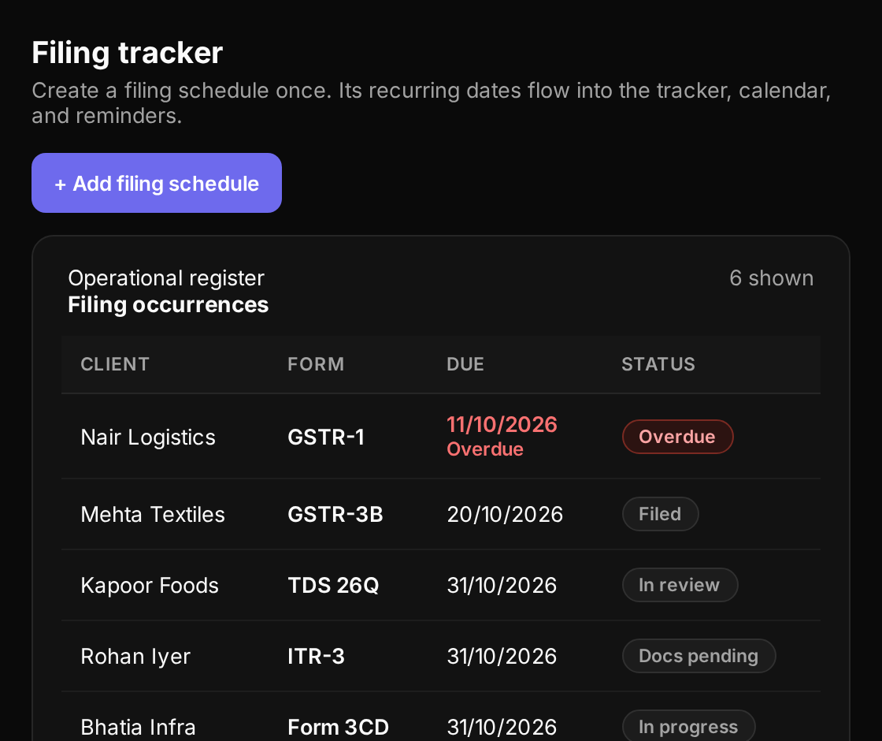This screenshot has height=741, width=882.
Task: Click the STATUS column header
Action: point(658,364)
